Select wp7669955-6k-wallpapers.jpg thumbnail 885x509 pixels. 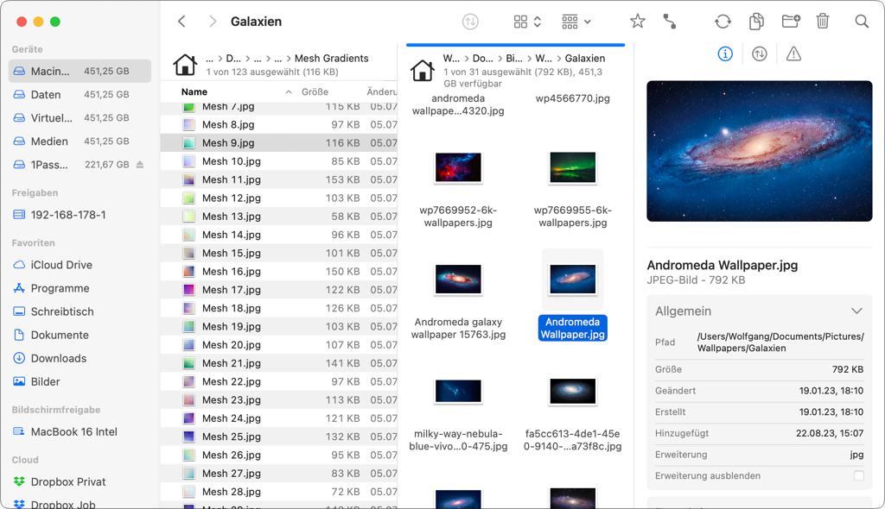click(572, 167)
